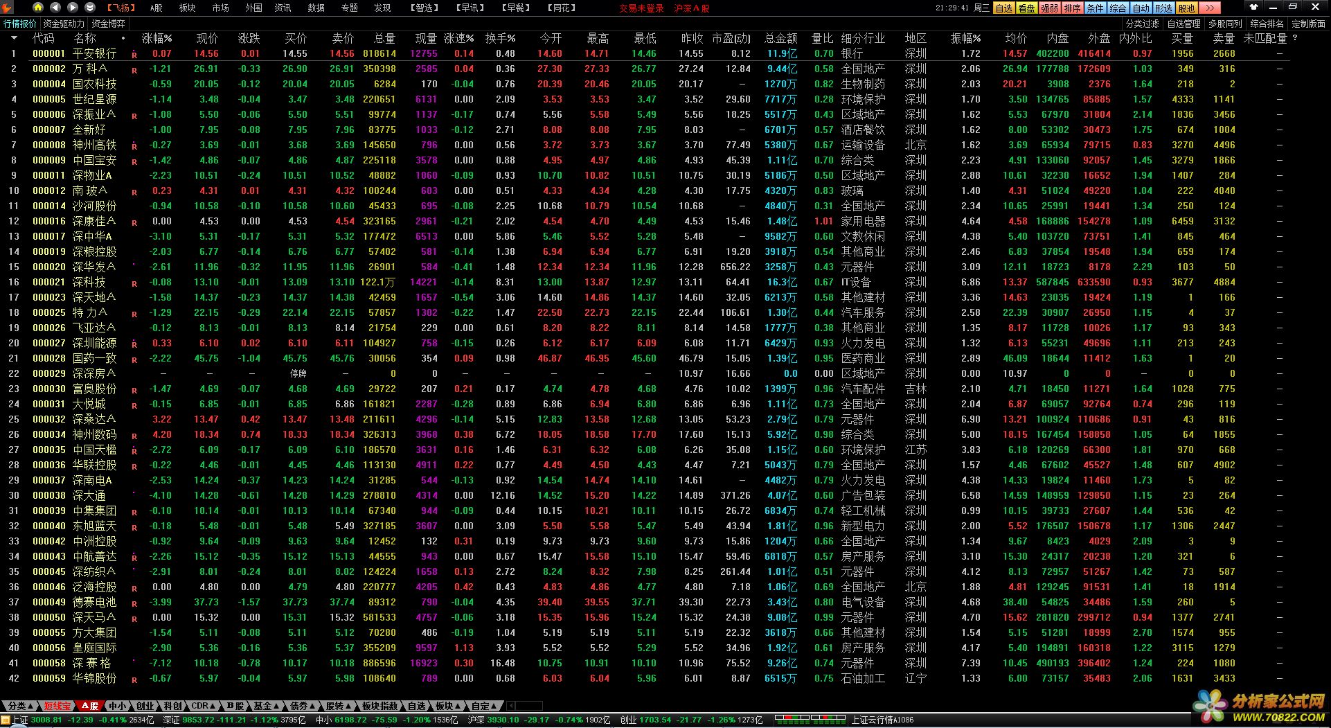Click the bottom tab bar scroll arrow
This screenshot has width=1331, height=728.
(x=511, y=706)
